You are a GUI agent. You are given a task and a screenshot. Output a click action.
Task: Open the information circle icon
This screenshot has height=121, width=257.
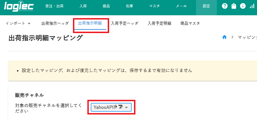click(243, 6)
